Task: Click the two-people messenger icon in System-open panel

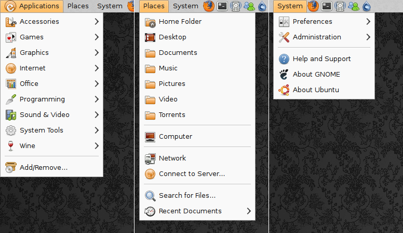Action: point(354,6)
